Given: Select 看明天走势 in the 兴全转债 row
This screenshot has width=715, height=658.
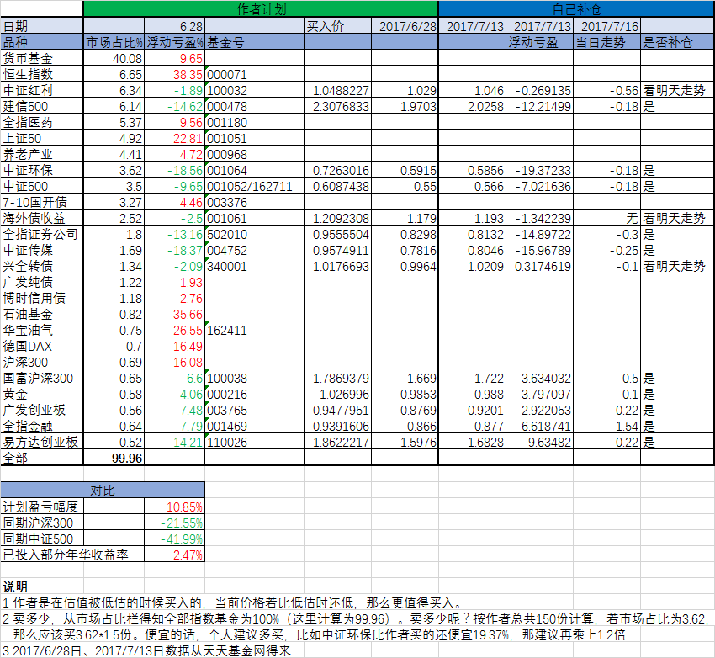Looking at the screenshot, I should point(677,265).
